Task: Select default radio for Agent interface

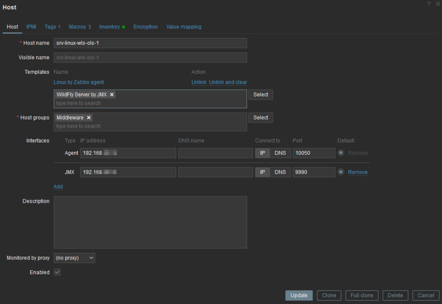Action: click(341, 153)
